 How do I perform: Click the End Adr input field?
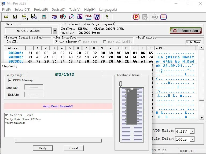pyautogui.click(x=34, y=95)
